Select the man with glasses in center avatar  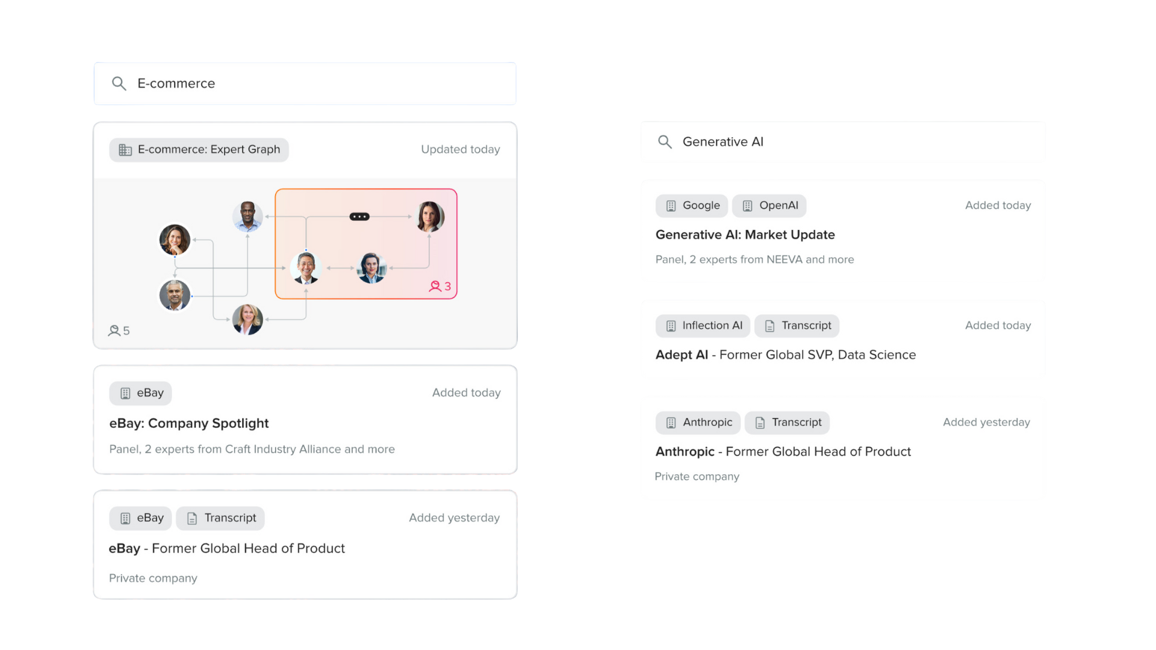(x=306, y=268)
